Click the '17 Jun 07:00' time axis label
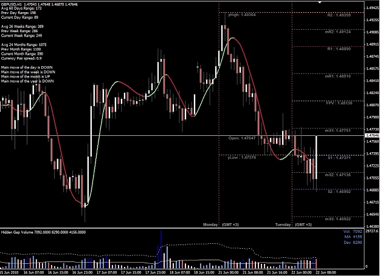 pyautogui.click(x=106, y=272)
